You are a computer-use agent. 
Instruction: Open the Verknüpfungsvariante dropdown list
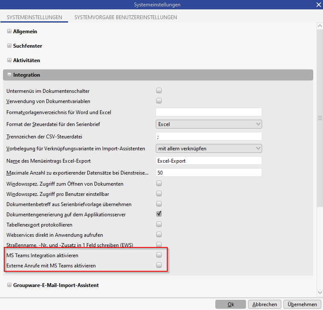(x=209, y=149)
